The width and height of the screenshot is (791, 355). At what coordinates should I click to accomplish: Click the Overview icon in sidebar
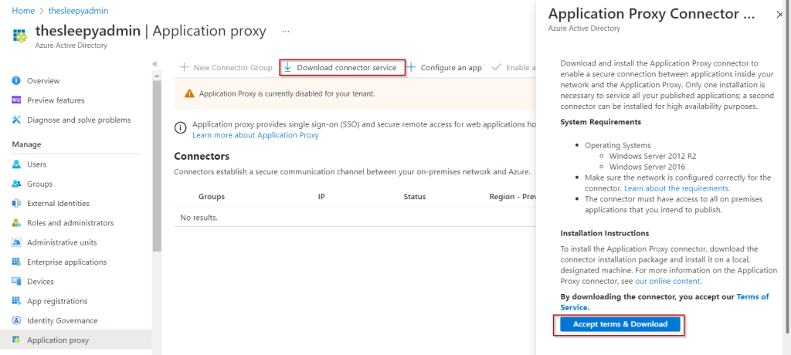coord(17,81)
